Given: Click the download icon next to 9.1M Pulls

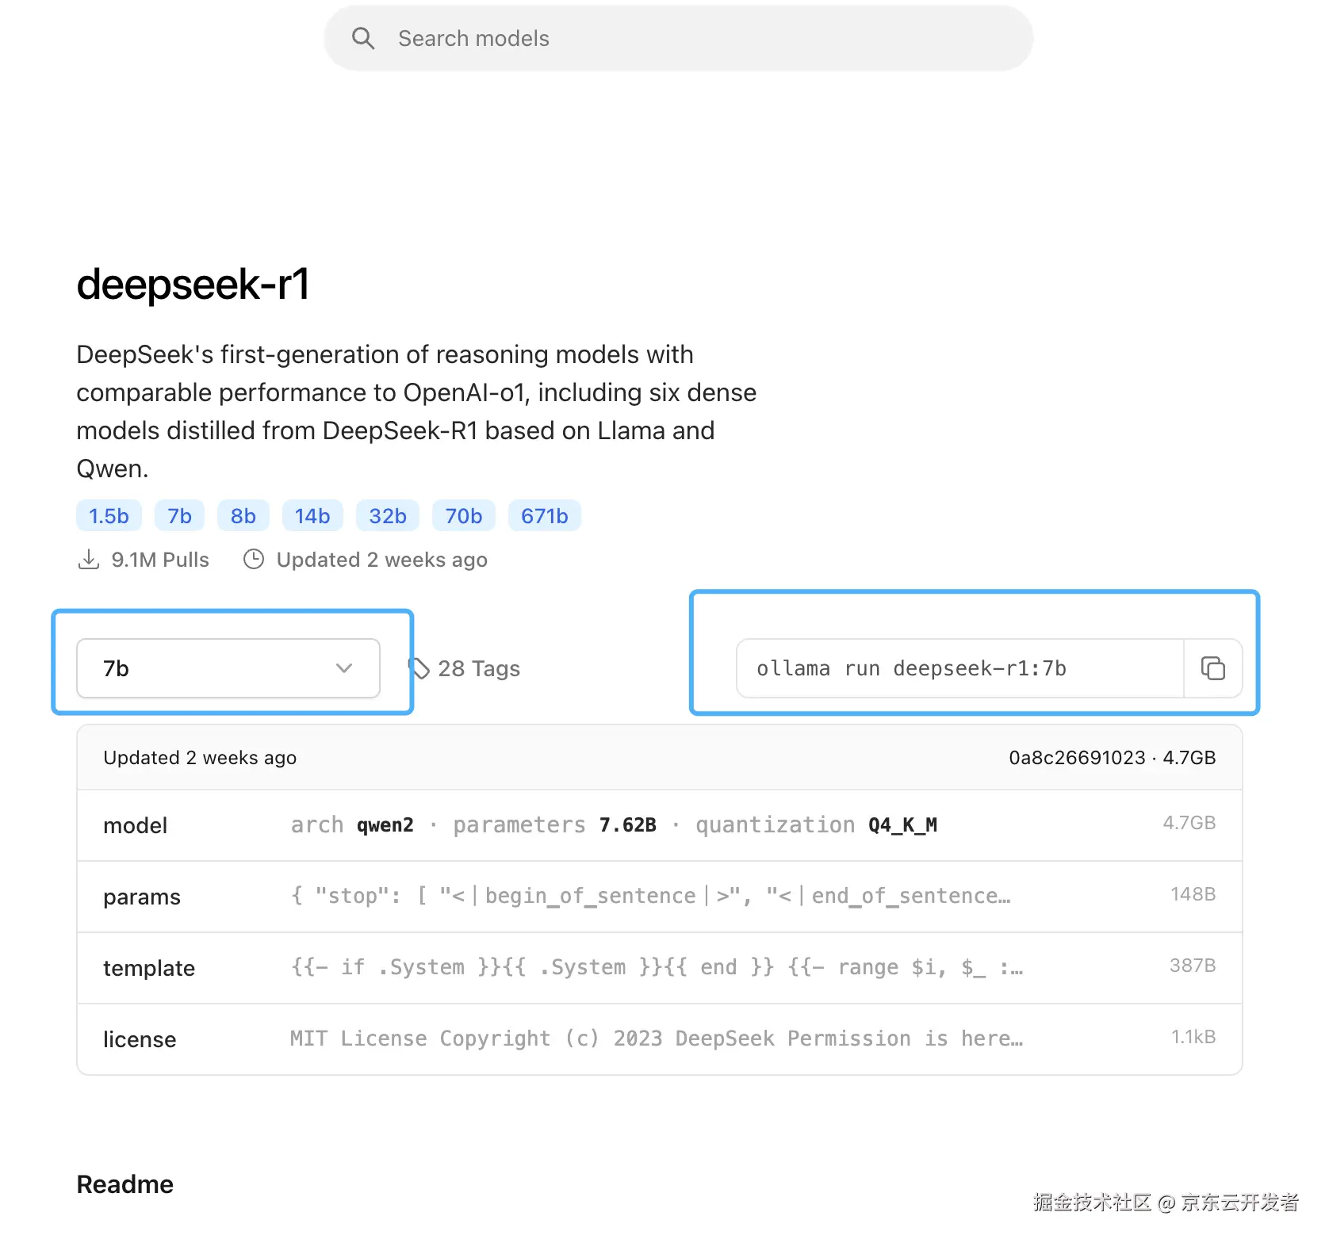Looking at the screenshot, I should [88, 560].
